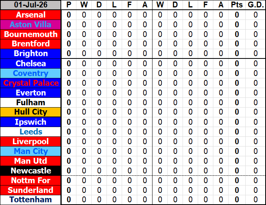Click Liverpool's Pts value cell
The width and height of the screenshot is (266, 205).
[x=237, y=141]
